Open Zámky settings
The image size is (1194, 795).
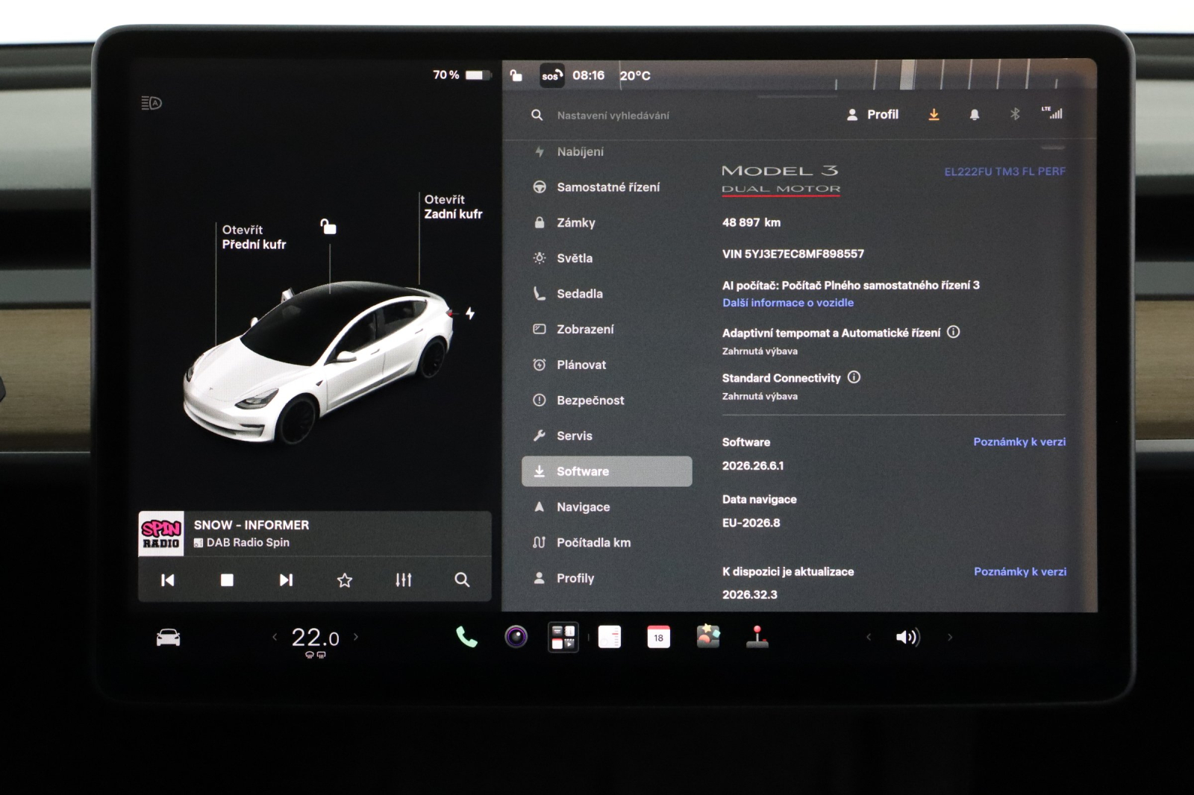607,222
